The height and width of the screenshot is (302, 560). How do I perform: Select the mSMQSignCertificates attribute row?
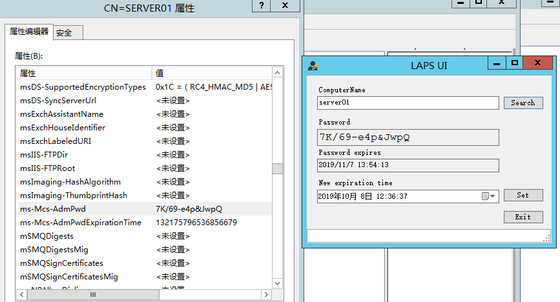[x=144, y=263]
